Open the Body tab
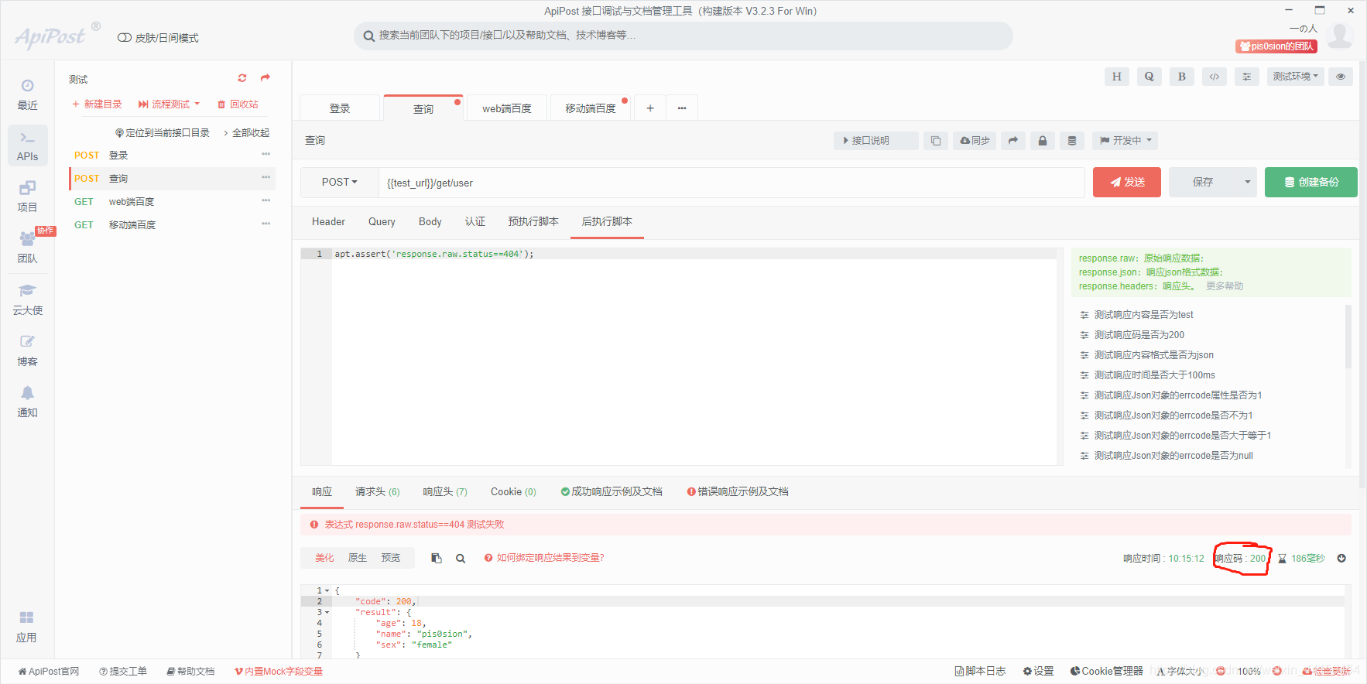This screenshot has height=684, width=1367. (x=430, y=222)
